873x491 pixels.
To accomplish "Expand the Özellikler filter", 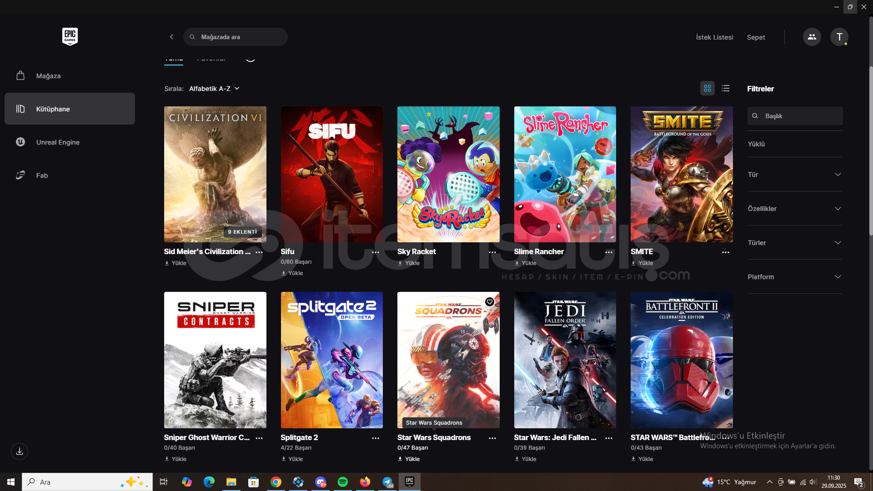I will click(x=795, y=209).
